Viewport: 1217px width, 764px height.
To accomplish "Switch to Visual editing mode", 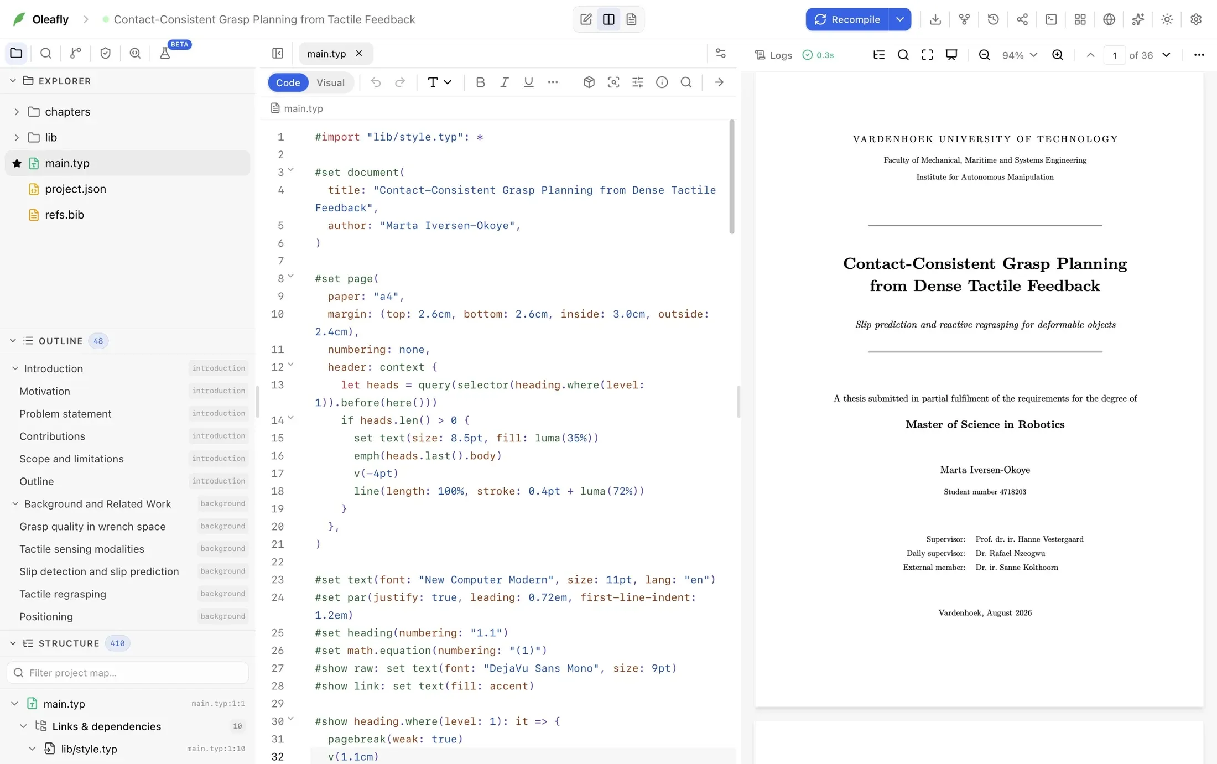I will pos(330,82).
